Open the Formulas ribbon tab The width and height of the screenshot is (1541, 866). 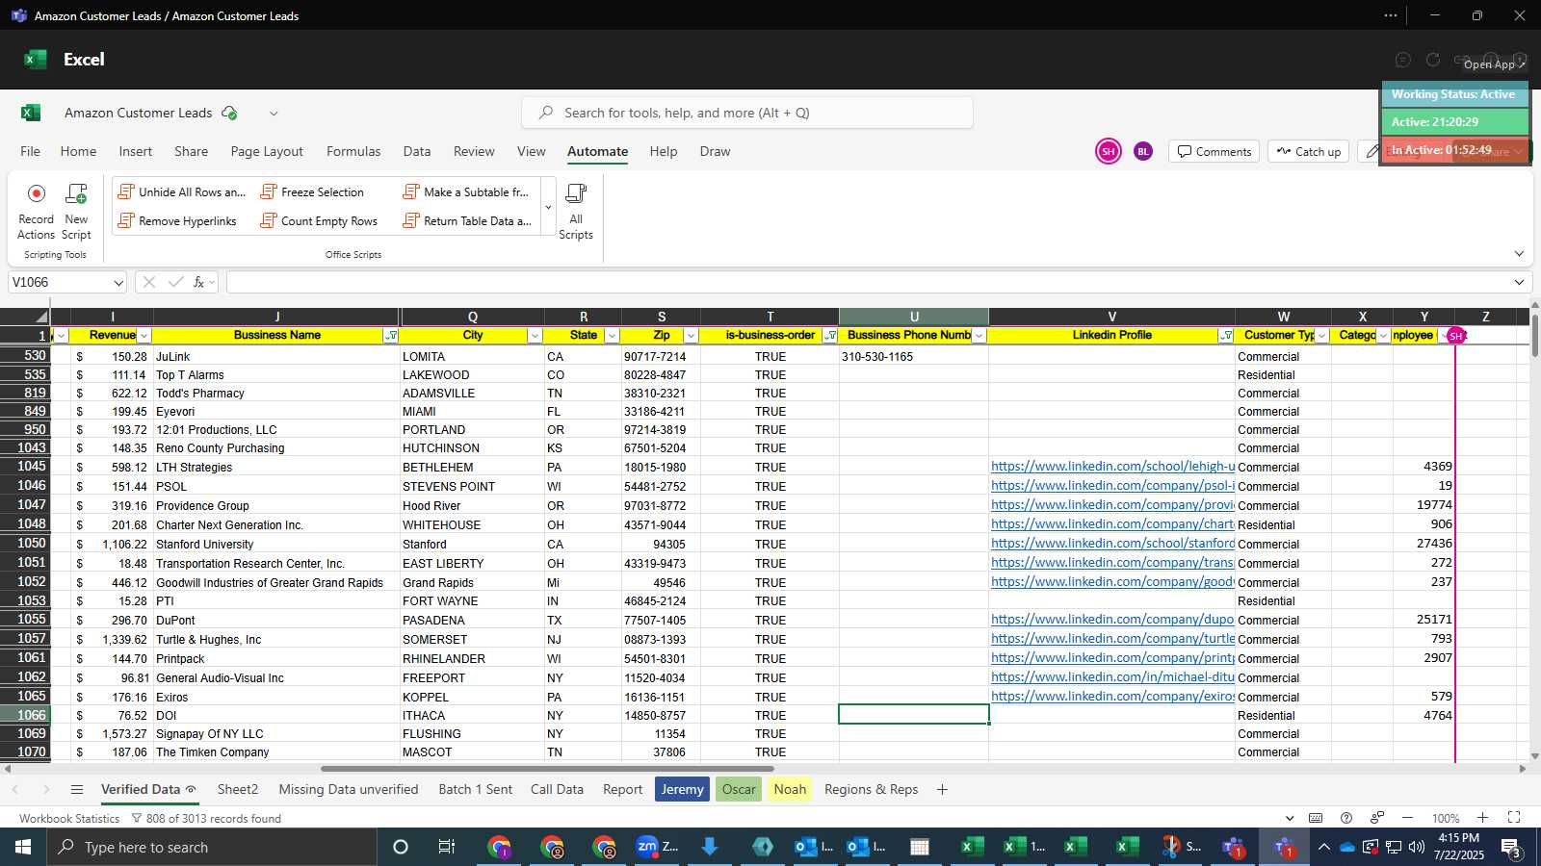pyautogui.click(x=353, y=151)
